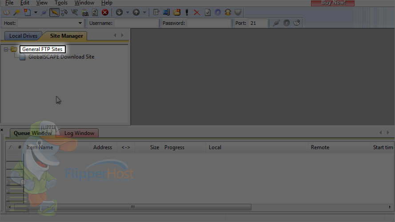Image resolution: width=395 pixels, height=222 pixels.
Task: Click the blue gear Settings icon
Action: tap(218, 12)
